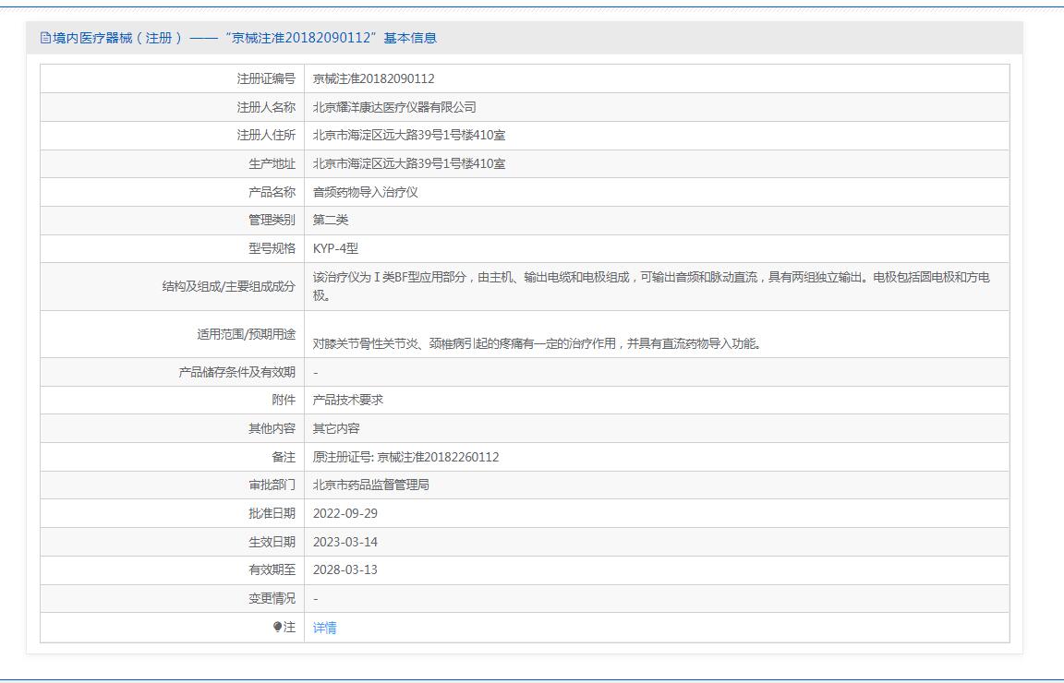Click the document icon in the header title
1064x683 pixels.
pos(46,38)
